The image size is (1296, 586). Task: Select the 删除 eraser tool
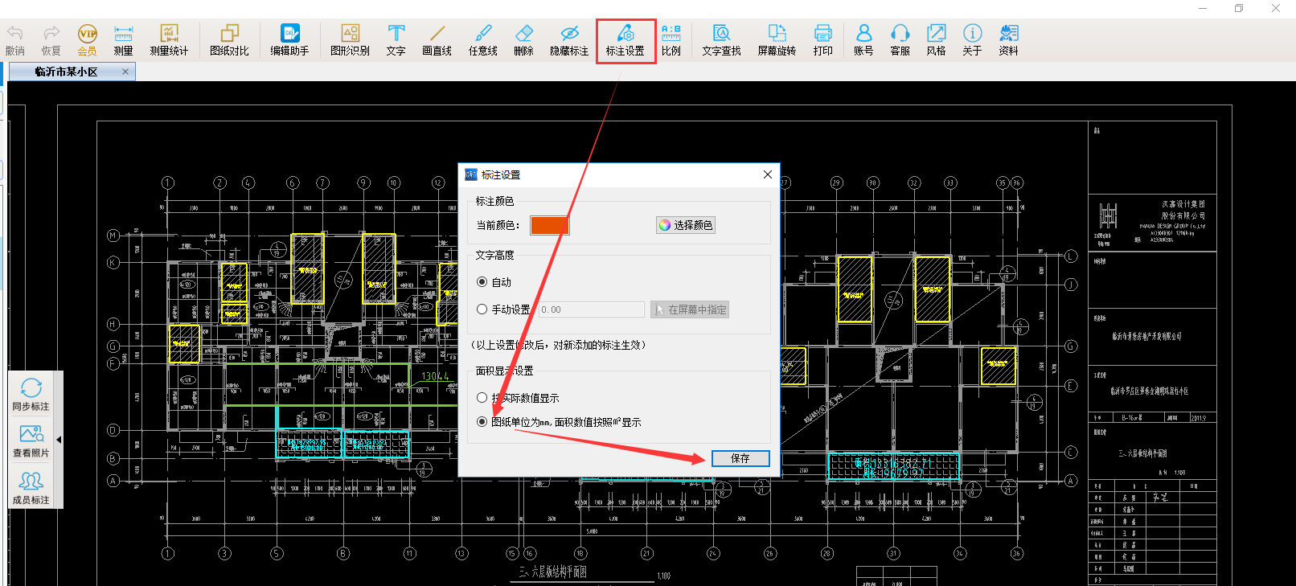523,39
